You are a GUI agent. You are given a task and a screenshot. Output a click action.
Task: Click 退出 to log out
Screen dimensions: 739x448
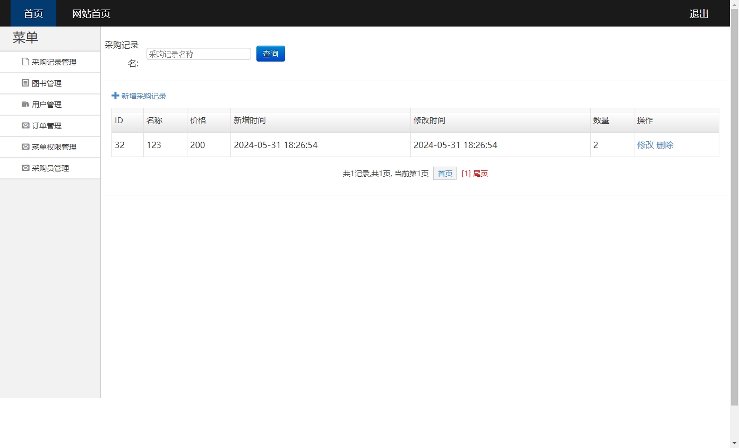[698, 14]
